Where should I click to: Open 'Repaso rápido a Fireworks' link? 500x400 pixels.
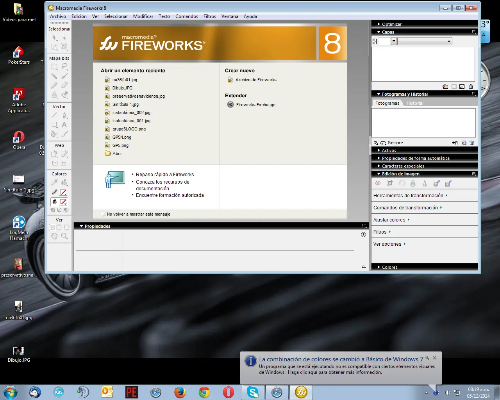pyautogui.click(x=165, y=175)
